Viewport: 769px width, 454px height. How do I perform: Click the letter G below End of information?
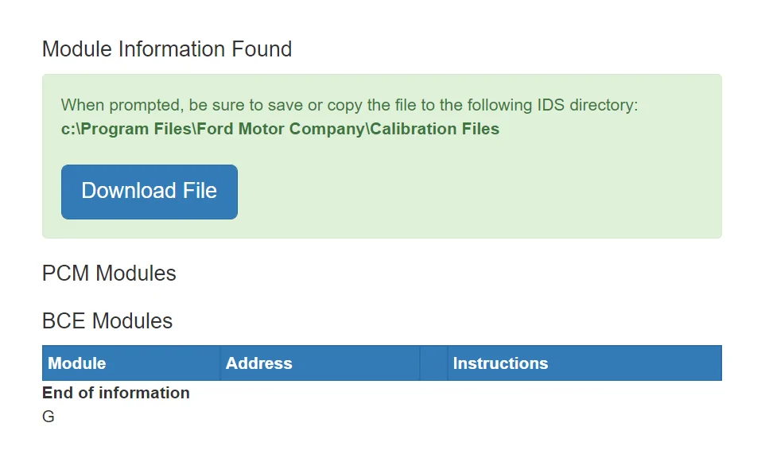click(x=48, y=417)
